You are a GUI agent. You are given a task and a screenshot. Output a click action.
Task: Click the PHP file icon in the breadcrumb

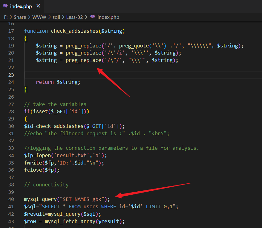93,17
